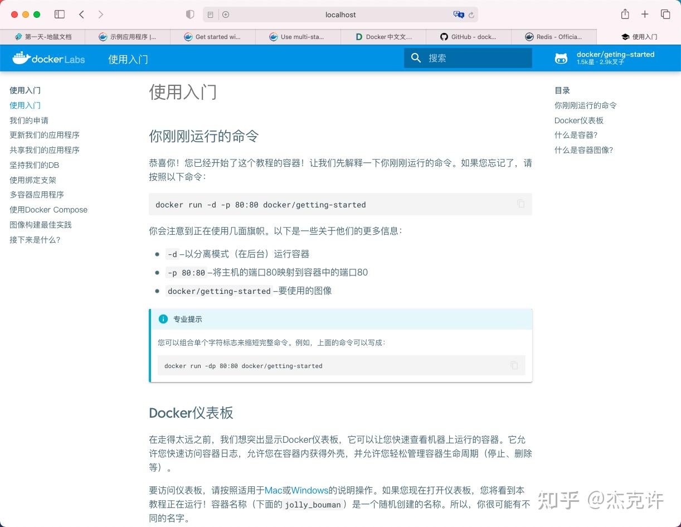The image size is (681, 527).
Task: Click the privacy shield icon in the toolbar
Action: (x=190, y=14)
